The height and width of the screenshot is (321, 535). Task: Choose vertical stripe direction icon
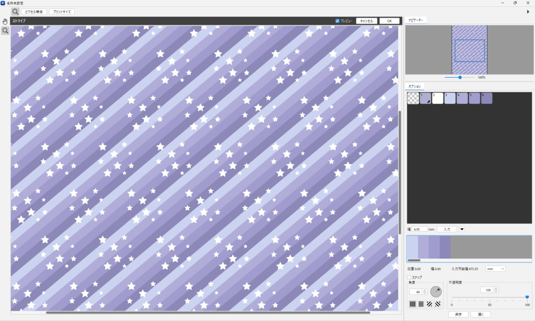(x=413, y=304)
